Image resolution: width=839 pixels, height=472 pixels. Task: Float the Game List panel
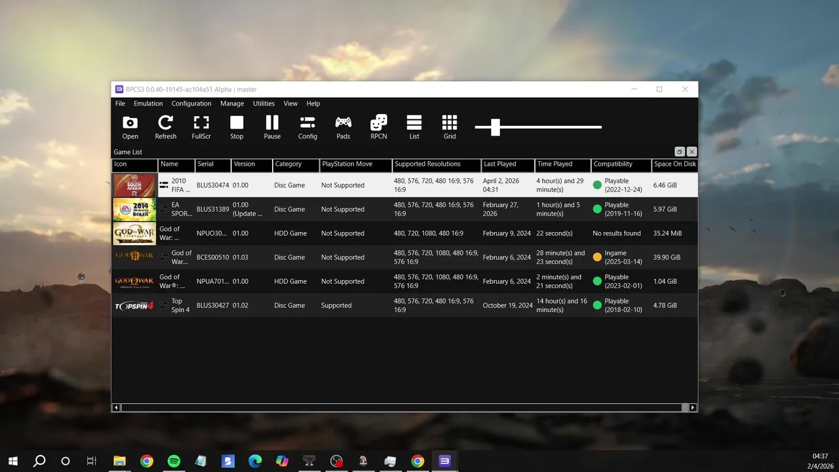point(680,151)
